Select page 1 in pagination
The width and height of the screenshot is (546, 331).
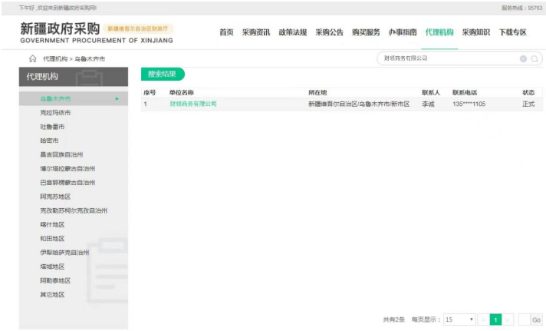coord(495,319)
